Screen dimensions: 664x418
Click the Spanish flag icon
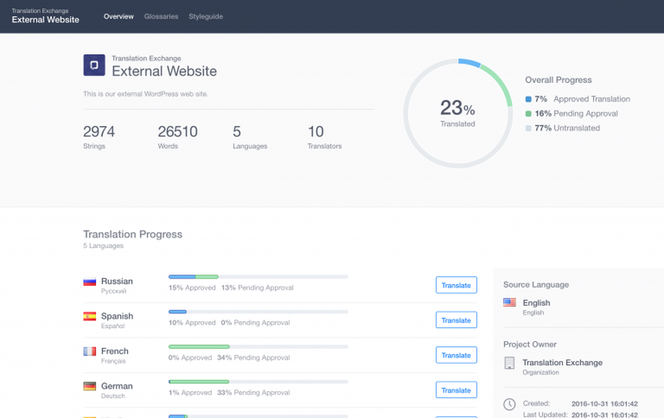point(90,316)
